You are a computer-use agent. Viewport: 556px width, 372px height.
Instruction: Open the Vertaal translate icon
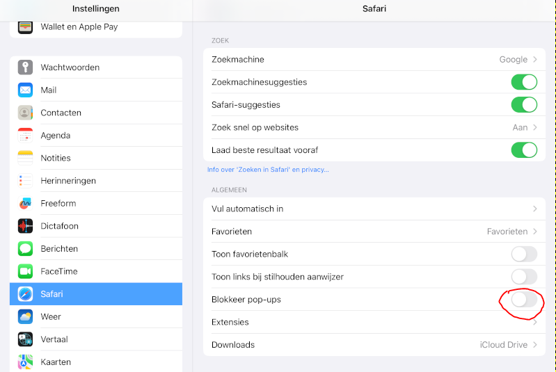pos(26,339)
